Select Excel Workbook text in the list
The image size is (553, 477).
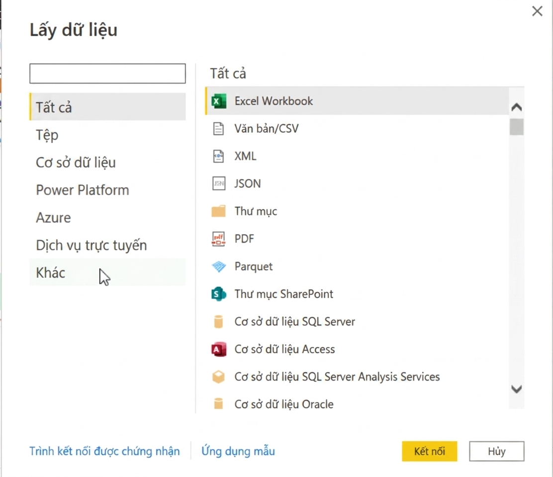pyautogui.click(x=274, y=101)
